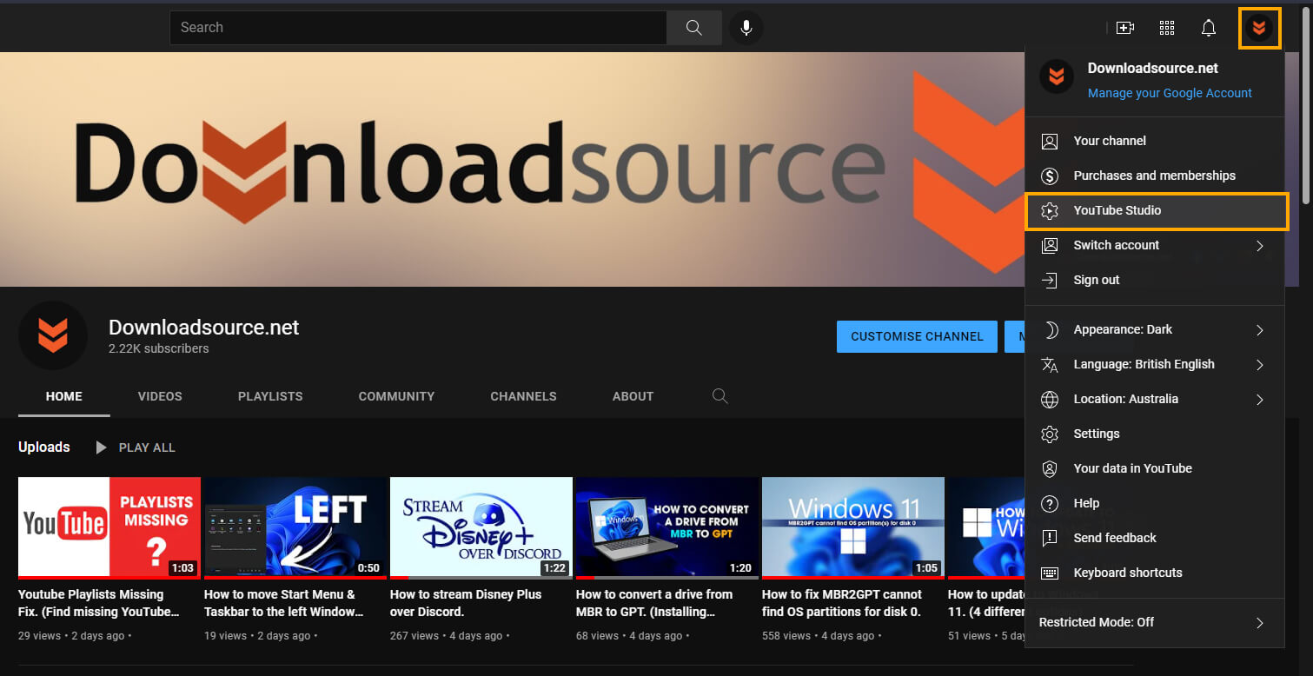Select Help in the account menu
The width and height of the screenshot is (1313, 676).
tap(1155, 503)
